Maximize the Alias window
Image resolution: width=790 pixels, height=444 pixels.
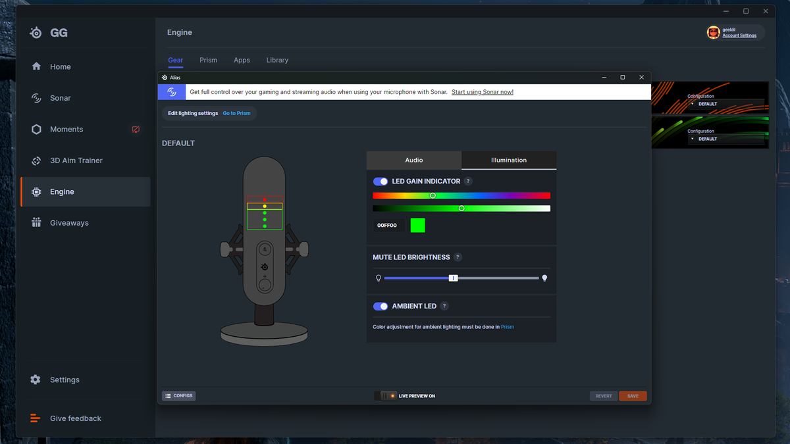point(623,78)
